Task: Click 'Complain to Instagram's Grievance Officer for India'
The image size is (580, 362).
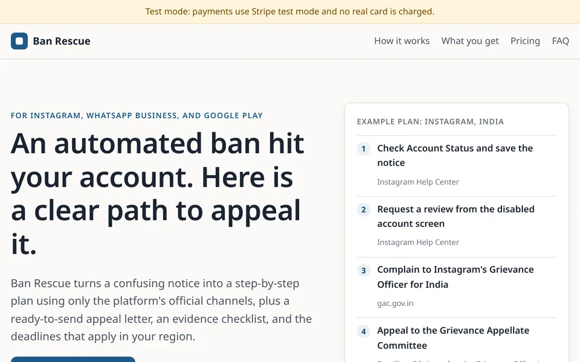Action: point(456,277)
